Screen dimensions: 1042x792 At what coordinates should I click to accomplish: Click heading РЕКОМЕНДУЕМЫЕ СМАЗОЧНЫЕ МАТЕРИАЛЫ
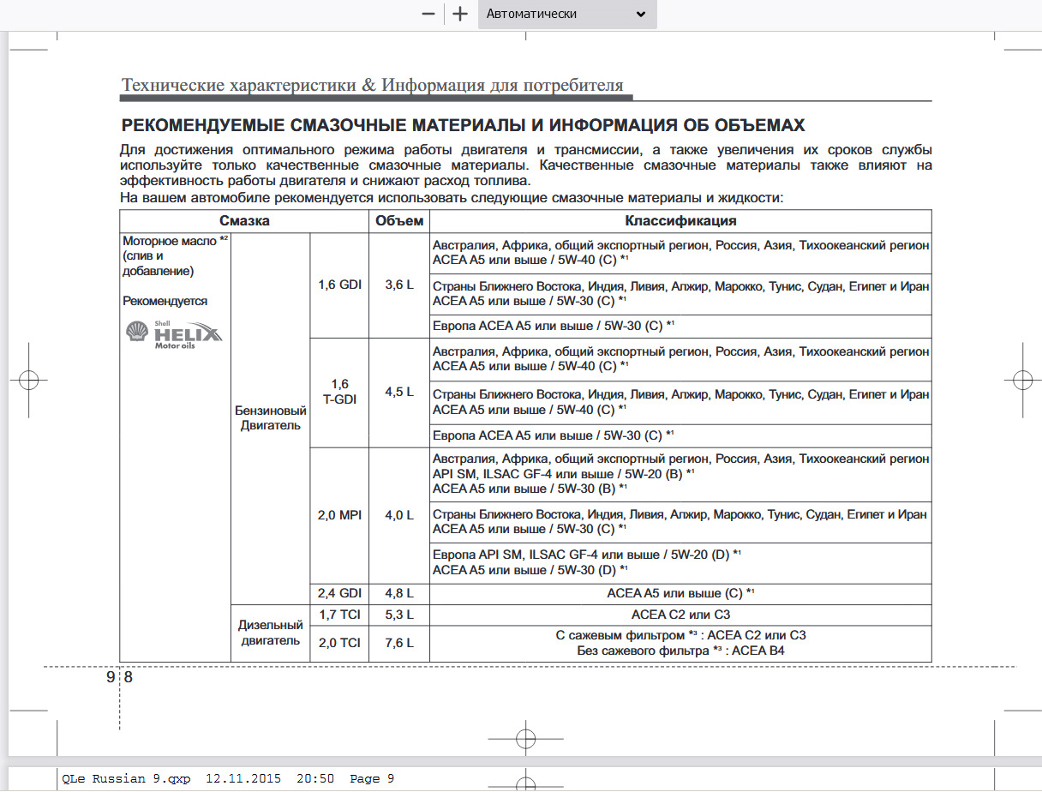[463, 126]
